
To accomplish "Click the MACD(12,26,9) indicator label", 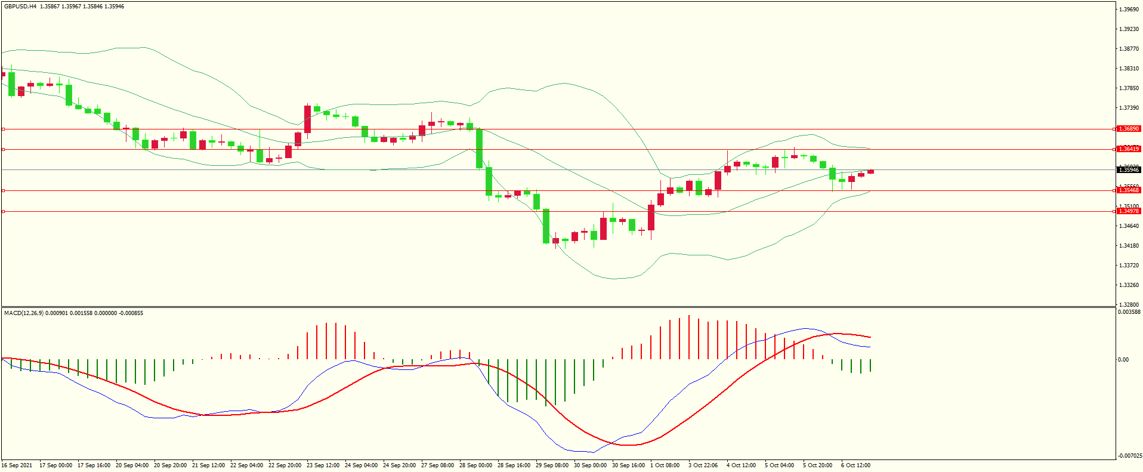I will (23, 313).
